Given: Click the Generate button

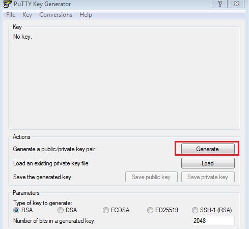Looking at the screenshot, I should pyautogui.click(x=208, y=149).
